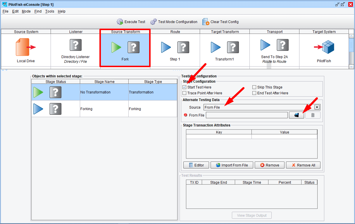
Task: Click the Remove All button
Action: coord(303,165)
